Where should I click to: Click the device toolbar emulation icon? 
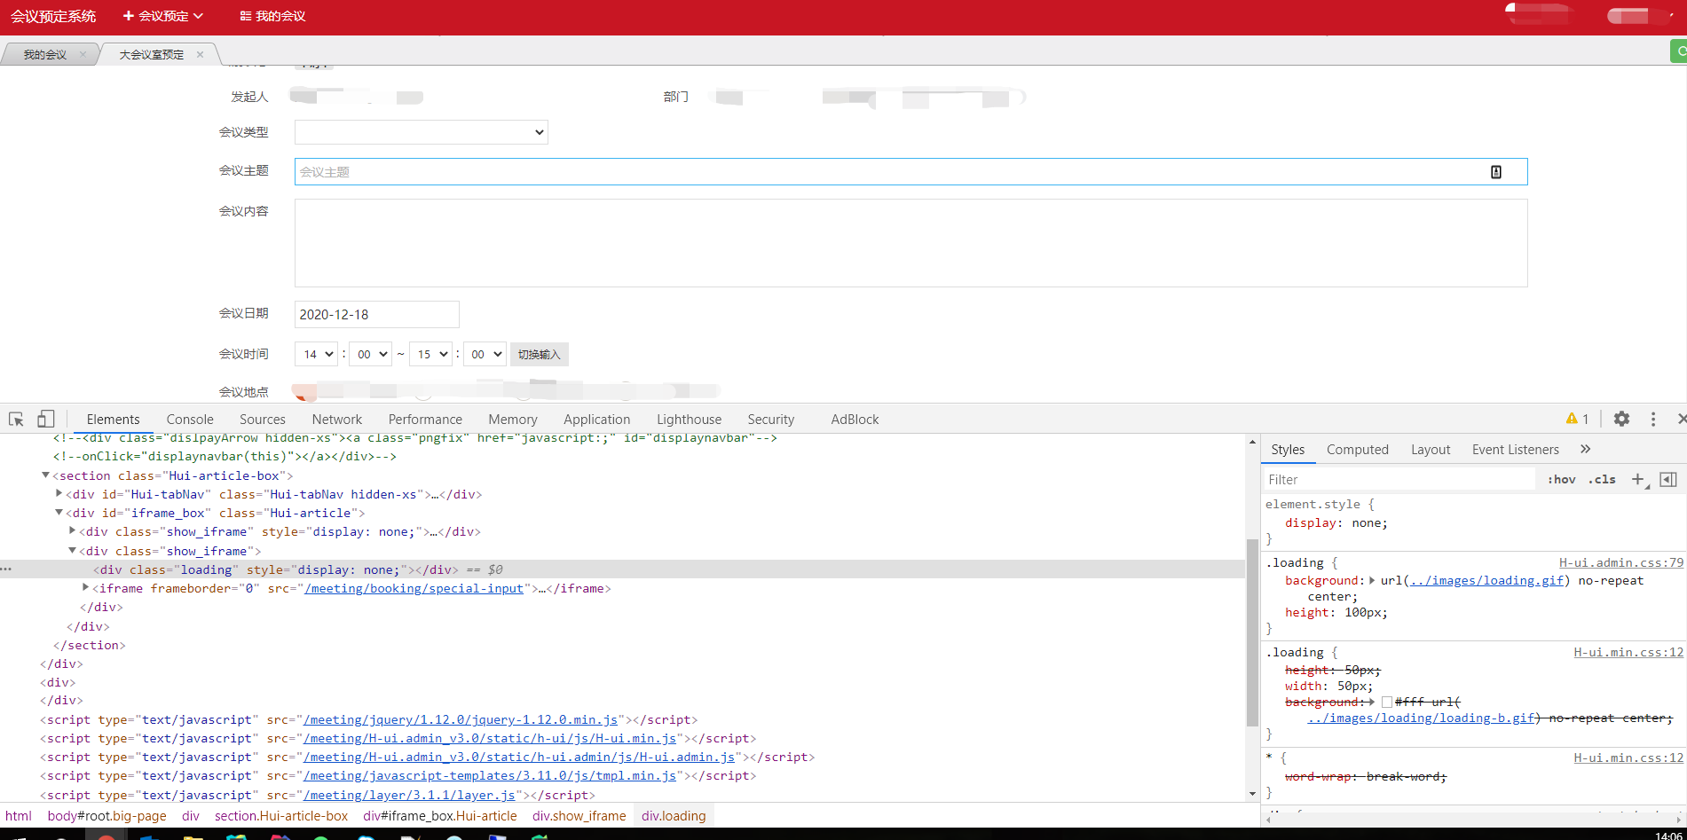(45, 418)
